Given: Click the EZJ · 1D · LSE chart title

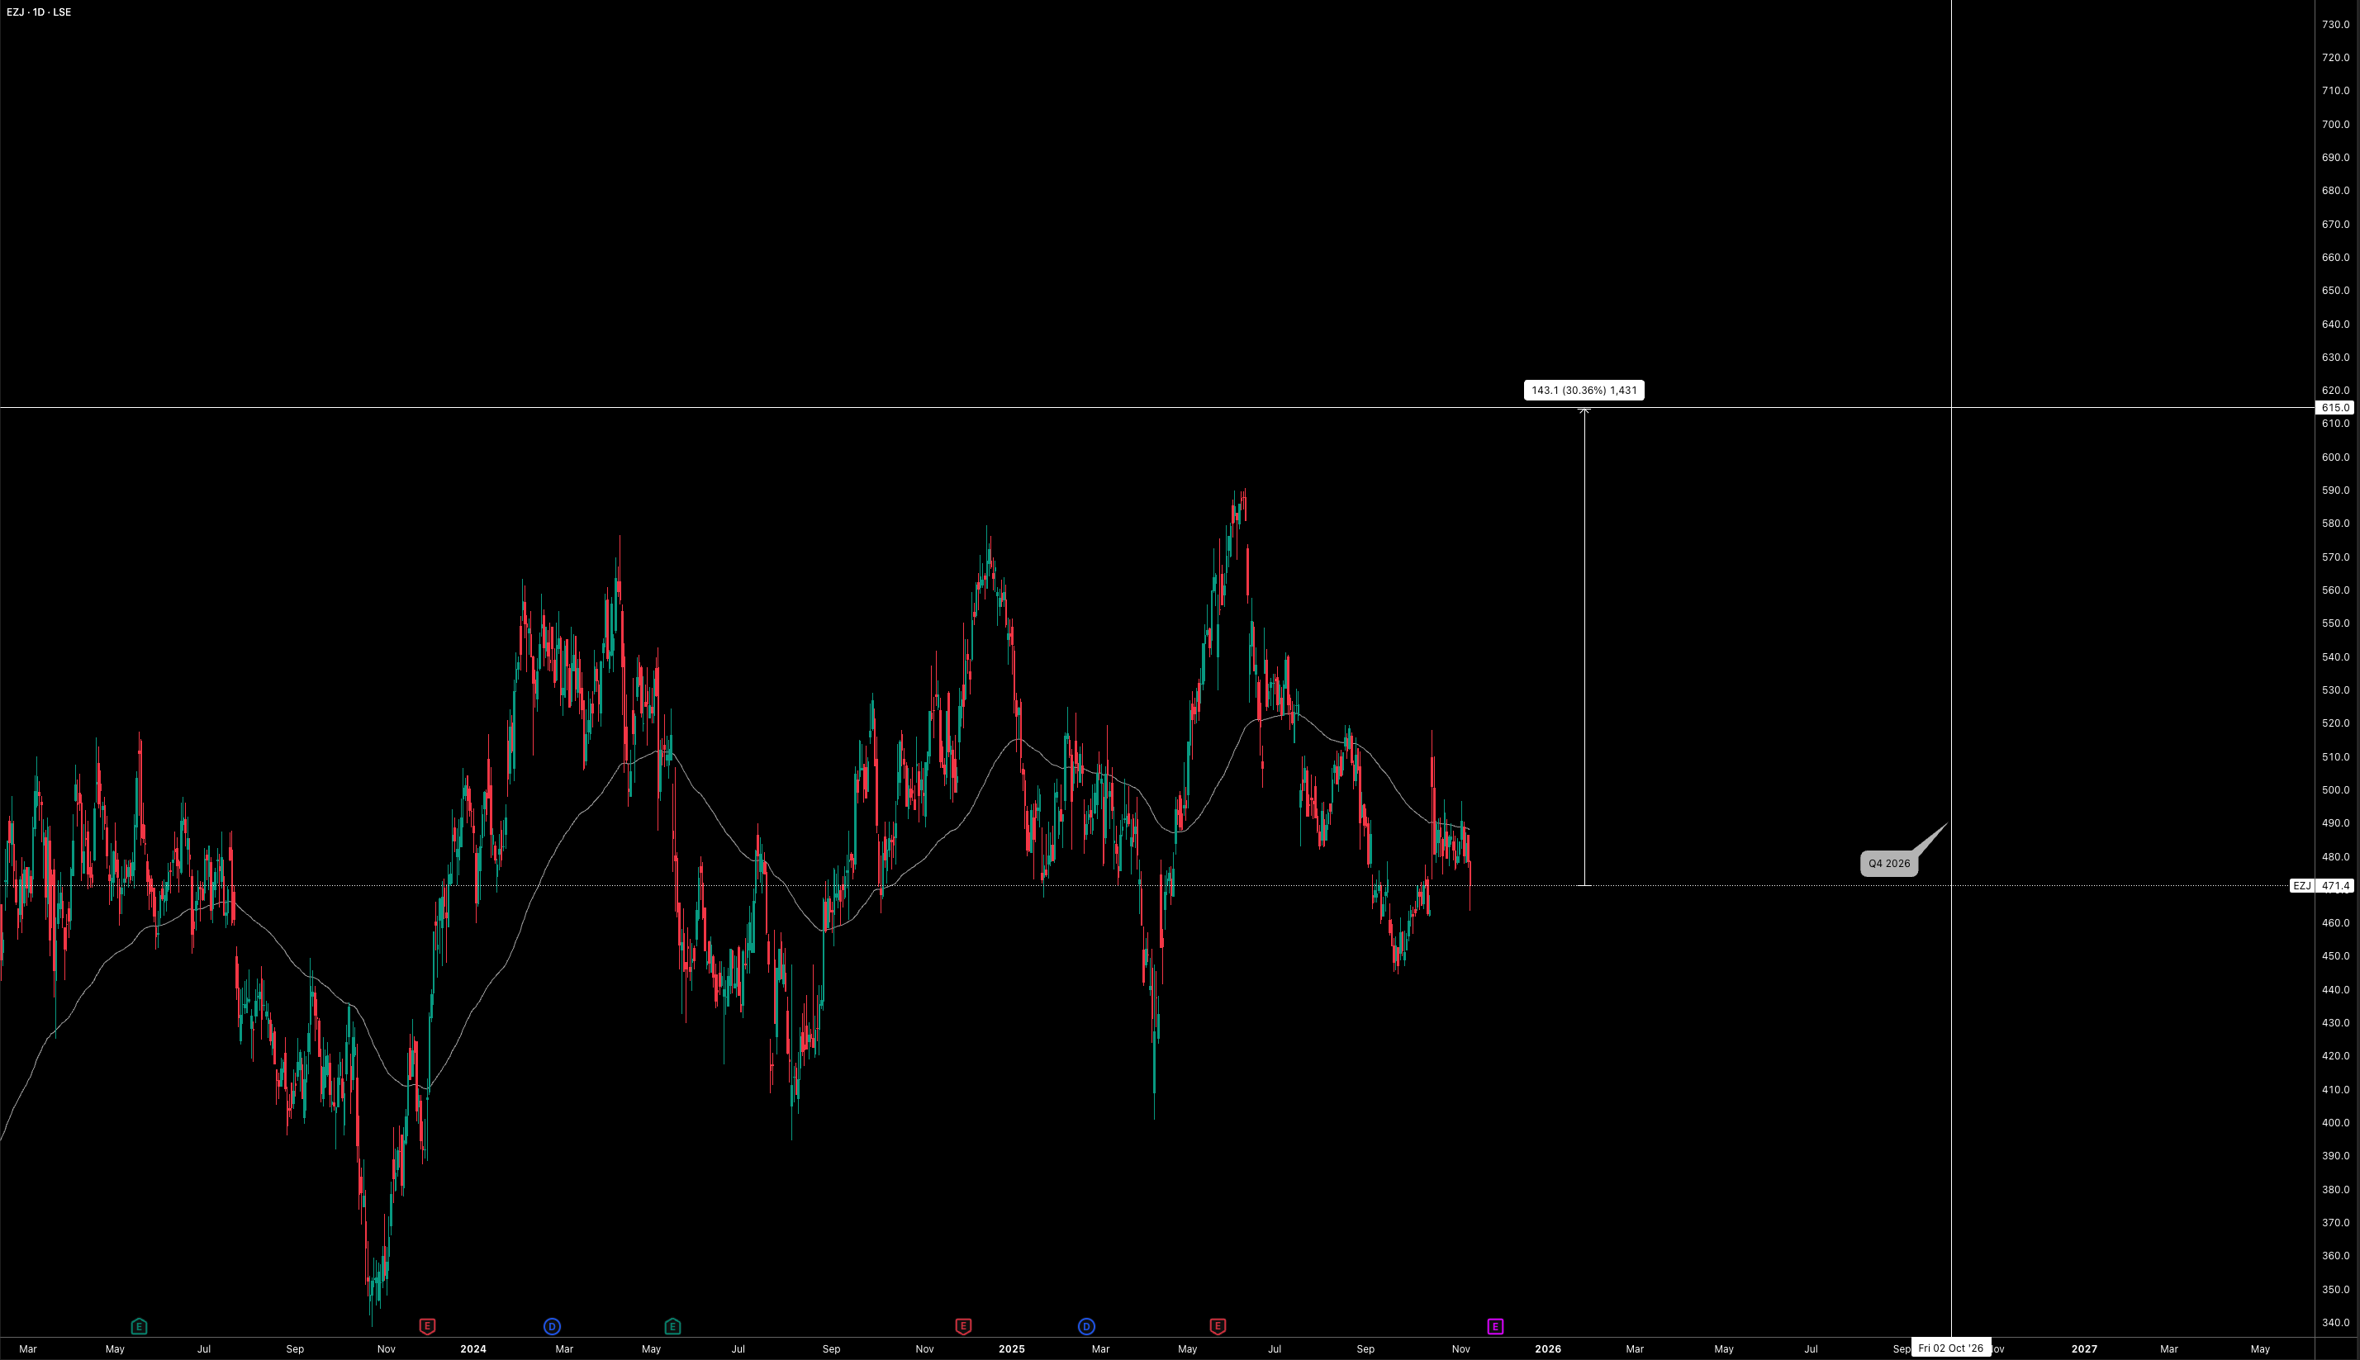Looking at the screenshot, I should (x=38, y=12).
